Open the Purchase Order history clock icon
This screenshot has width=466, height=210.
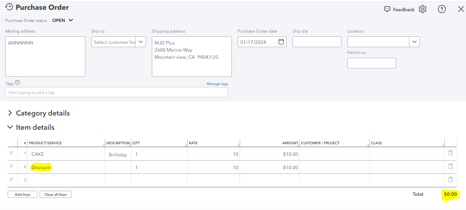tap(9, 7)
